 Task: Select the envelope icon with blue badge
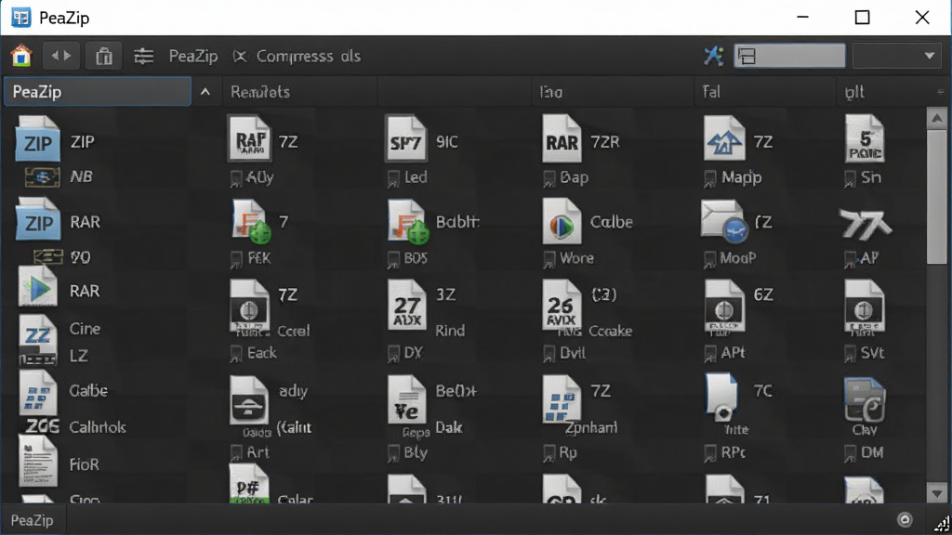(x=723, y=221)
